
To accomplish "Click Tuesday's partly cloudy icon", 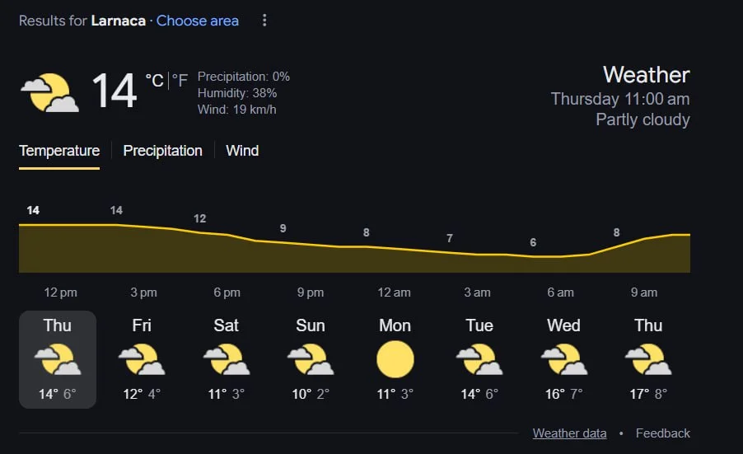I will click(479, 360).
